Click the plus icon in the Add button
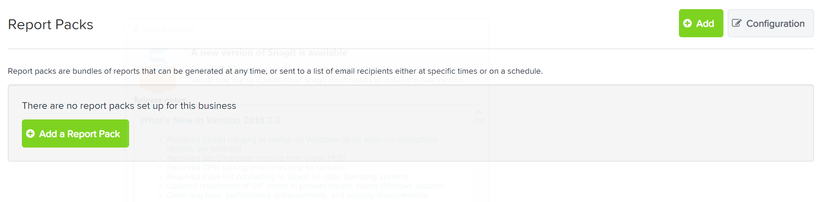The height and width of the screenshot is (202, 819). coord(687,23)
